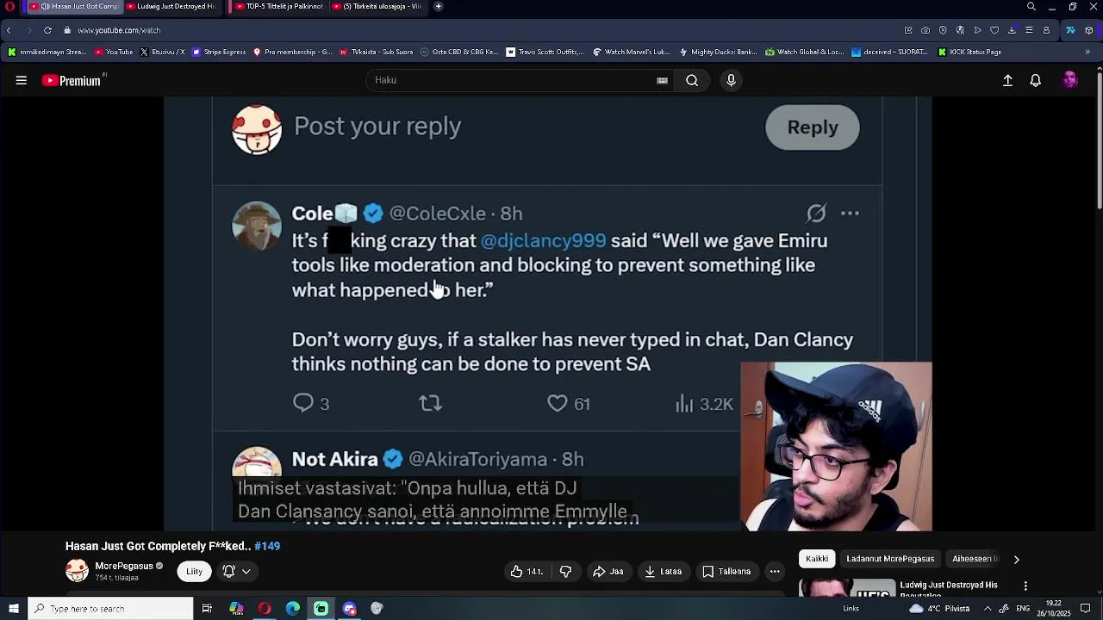Viewport: 1103px width, 620px height.
Task: Open YouTube notifications bell
Action: click(x=1036, y=80)
